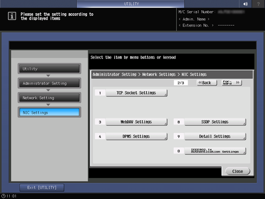265x199 pixels.
Task: Click the clock icon in status bar
Action: [4, 196]
